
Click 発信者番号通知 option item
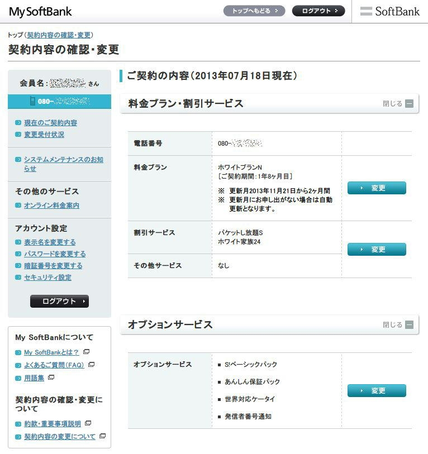tap(248, 417)
